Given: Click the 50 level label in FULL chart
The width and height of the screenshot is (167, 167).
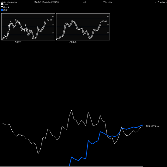Looking at the screenshot, I should click(x=108, y=24).
